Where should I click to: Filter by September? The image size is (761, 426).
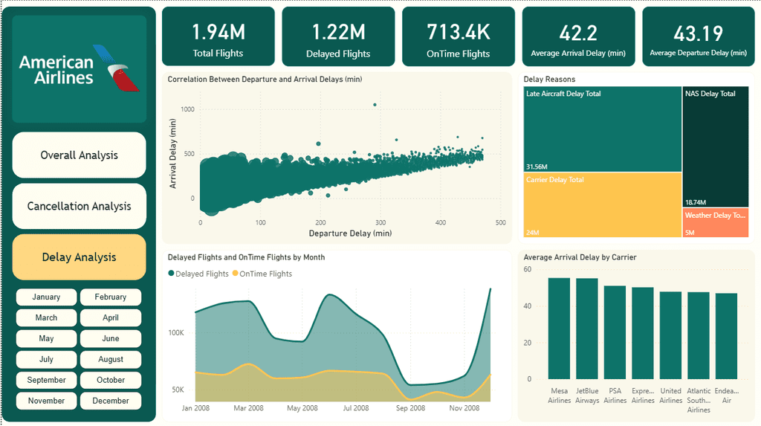(46, 380)
